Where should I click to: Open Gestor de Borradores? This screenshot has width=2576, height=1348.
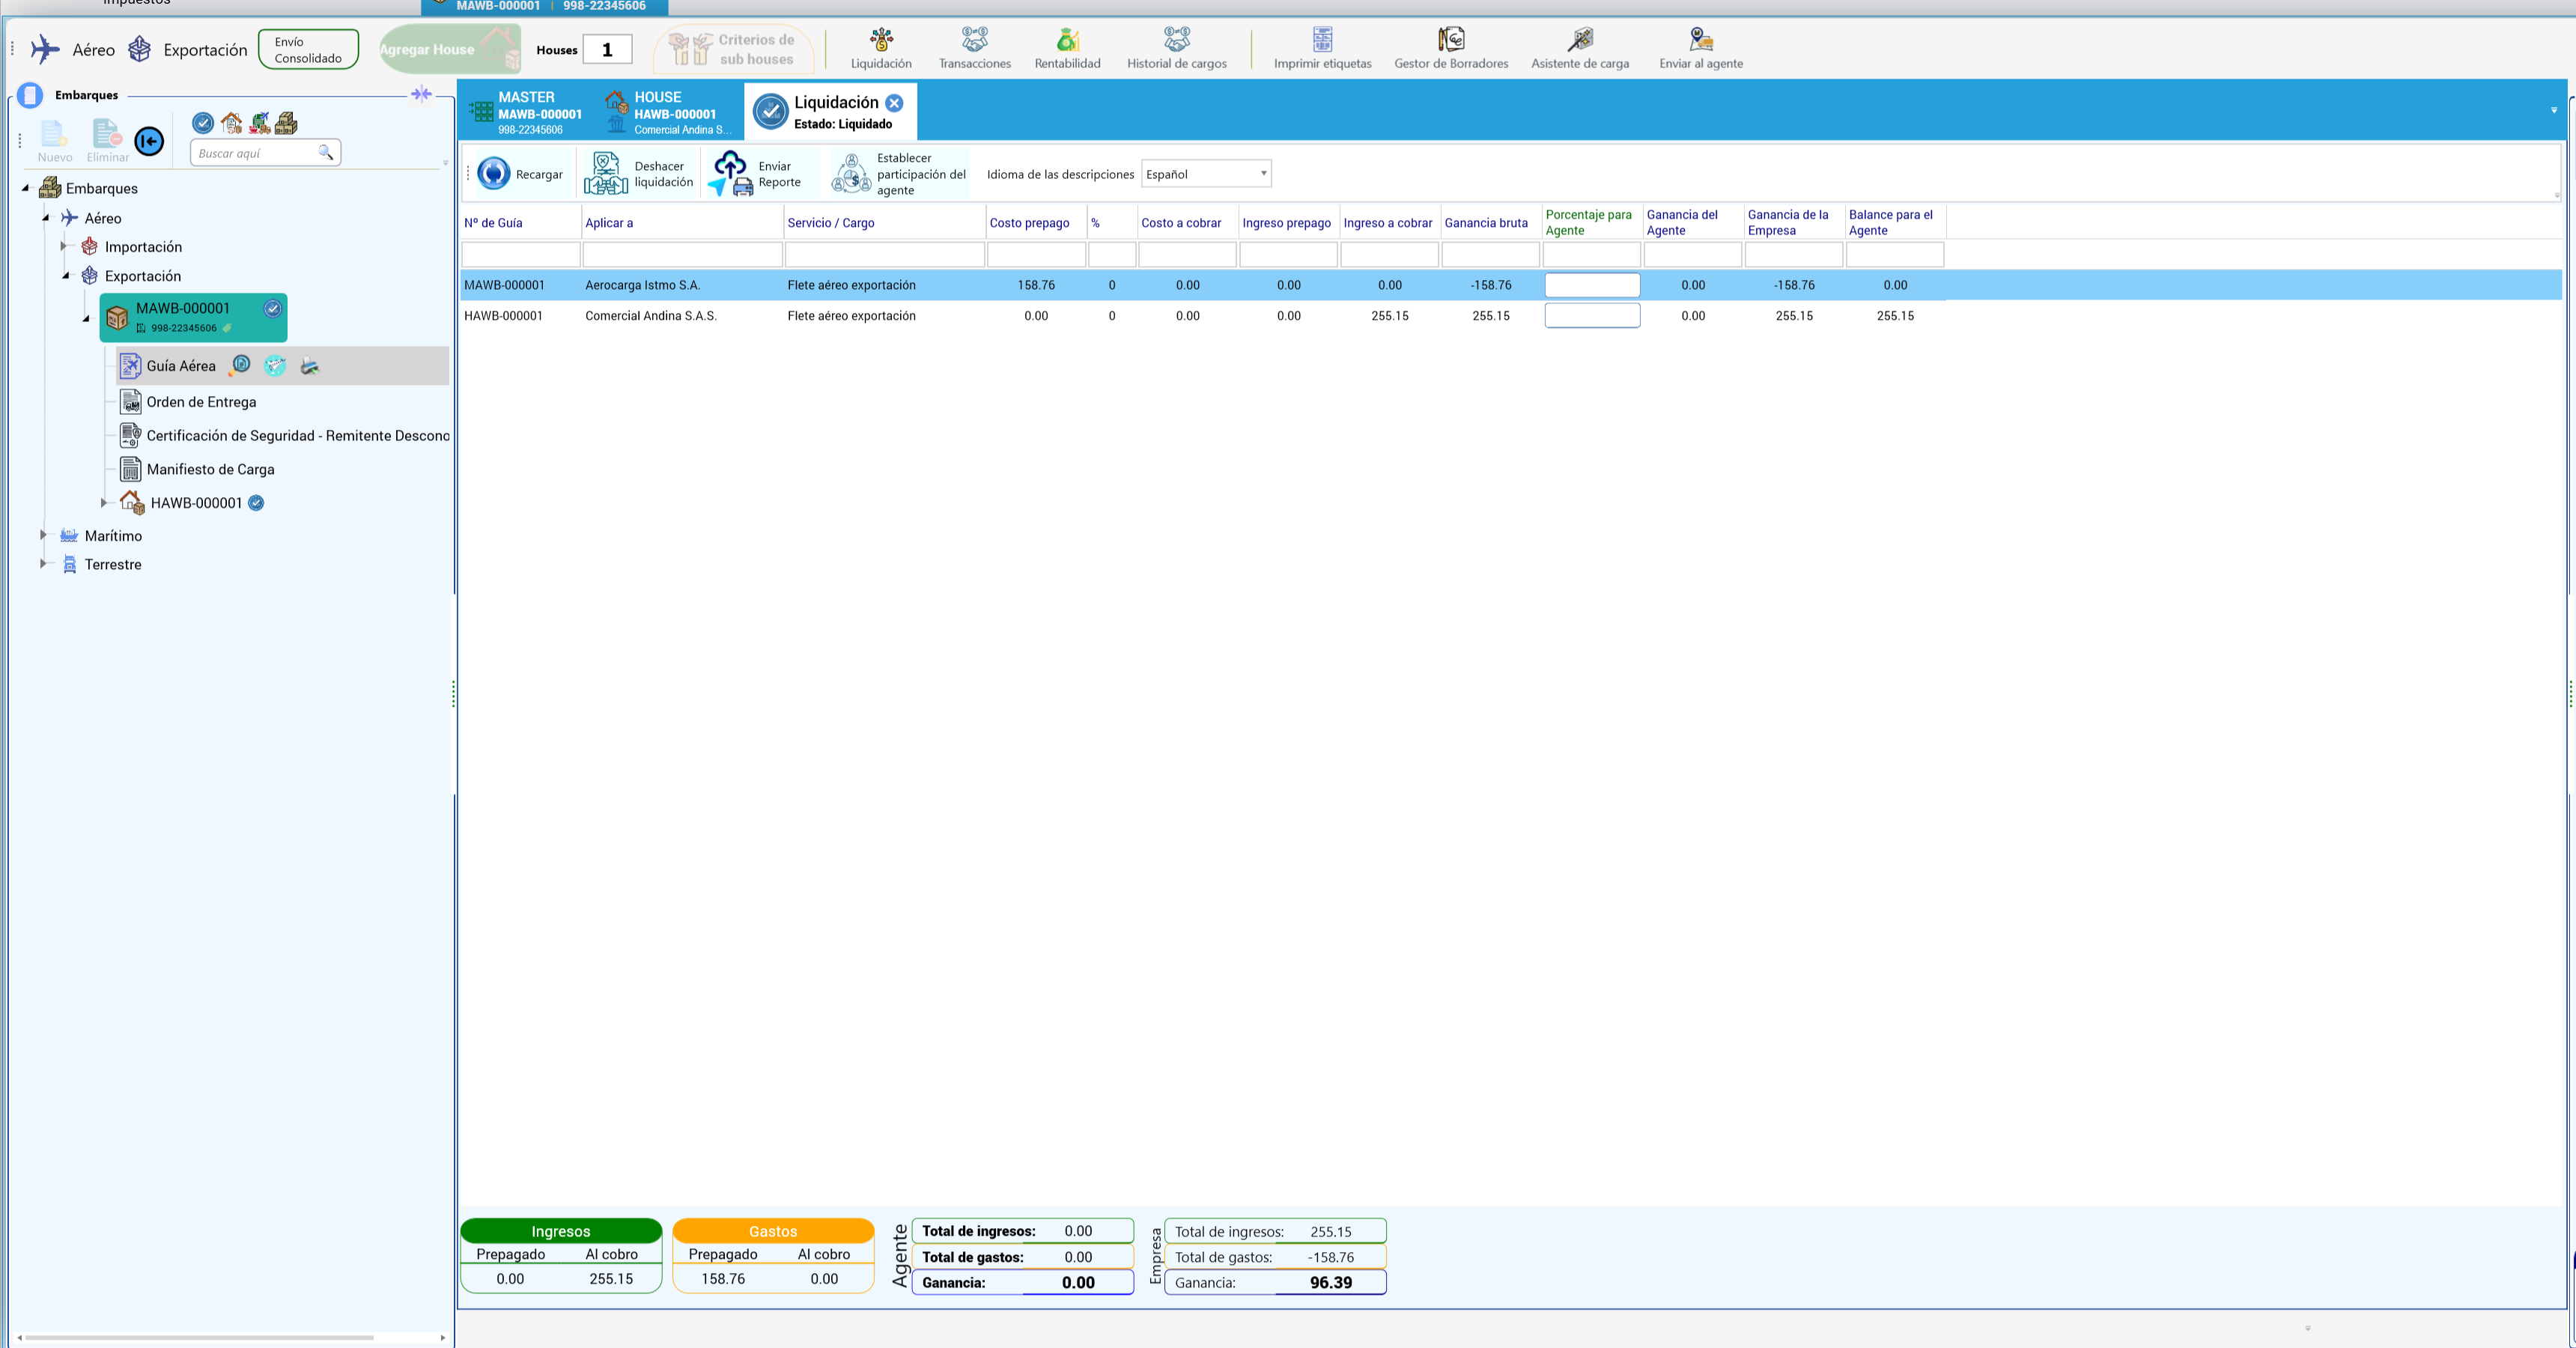coord(1451,48)
